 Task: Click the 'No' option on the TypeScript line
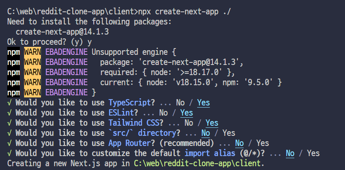[x=180, y=103]
